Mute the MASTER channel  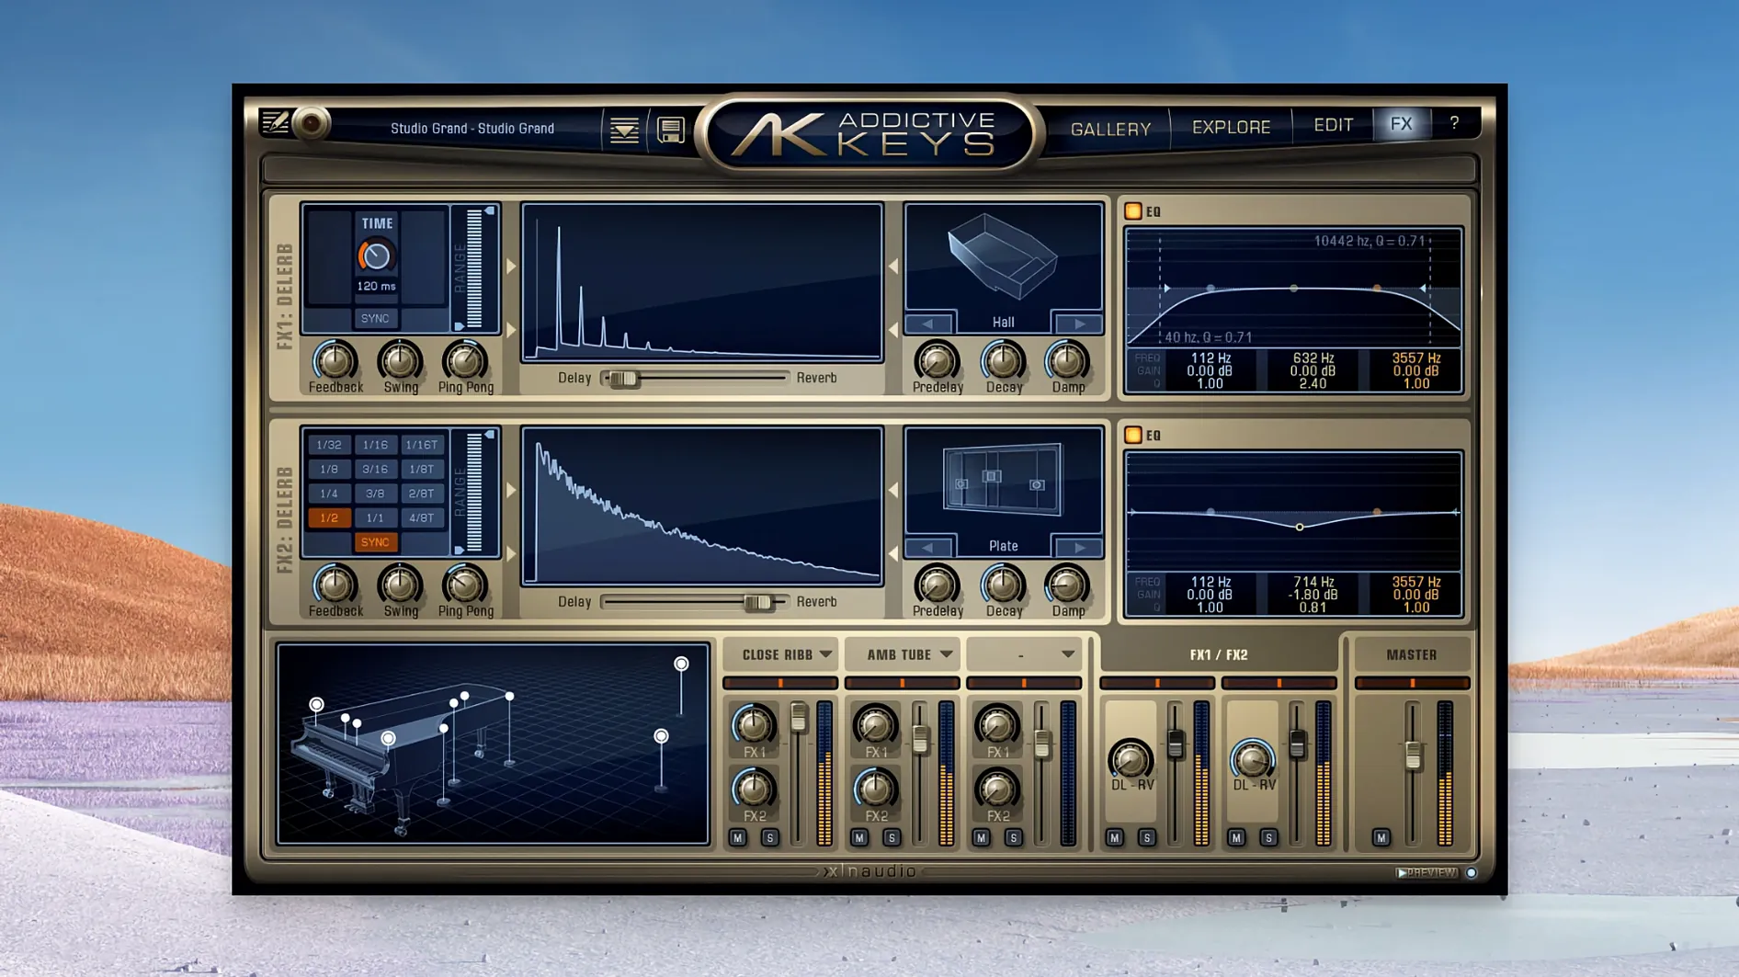point(1381,837)
